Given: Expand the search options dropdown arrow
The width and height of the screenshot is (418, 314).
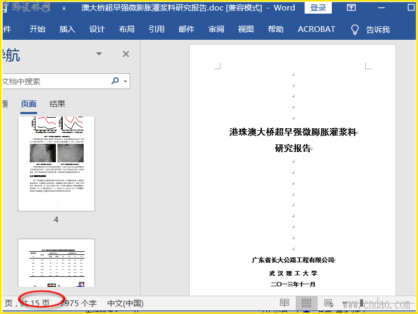Looking at the screenshot, I should [x=125, y=81].
